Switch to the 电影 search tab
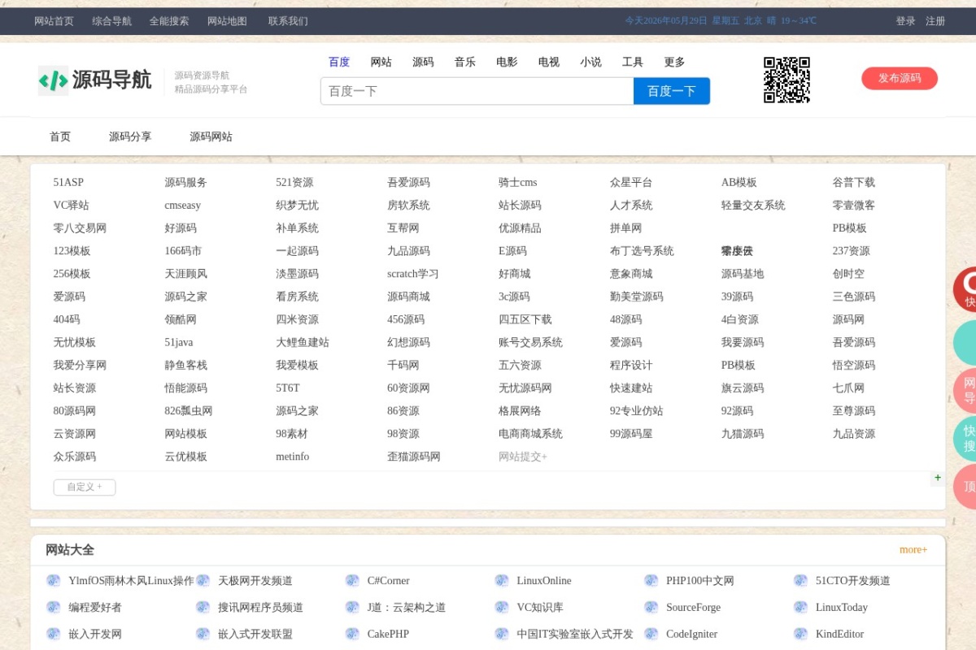 pyautogui.click(x=507, y=62)
